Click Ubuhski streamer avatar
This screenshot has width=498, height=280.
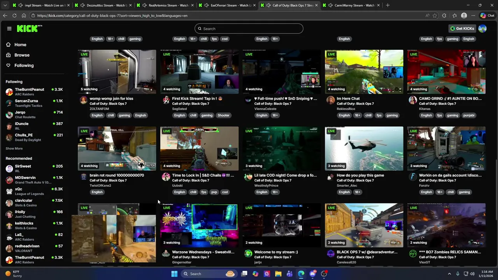point(166,177)
